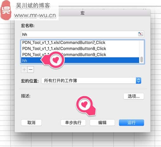This screenshot has width=161, height=147.
Task: Open the 选项... button
Action: 134,96
